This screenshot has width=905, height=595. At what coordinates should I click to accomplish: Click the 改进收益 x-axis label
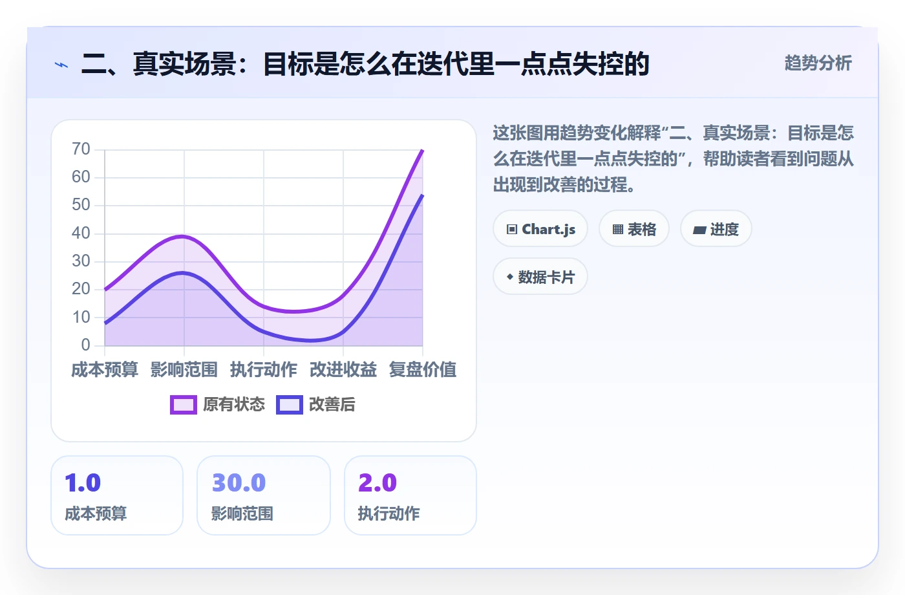343,370
